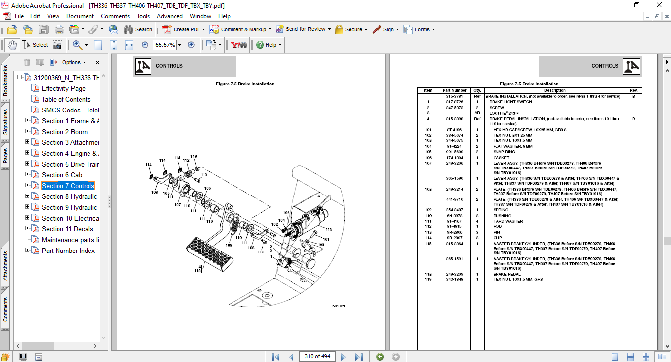Switch to the Pages side tab
The image size is (671, 362).
coord(5,155)
